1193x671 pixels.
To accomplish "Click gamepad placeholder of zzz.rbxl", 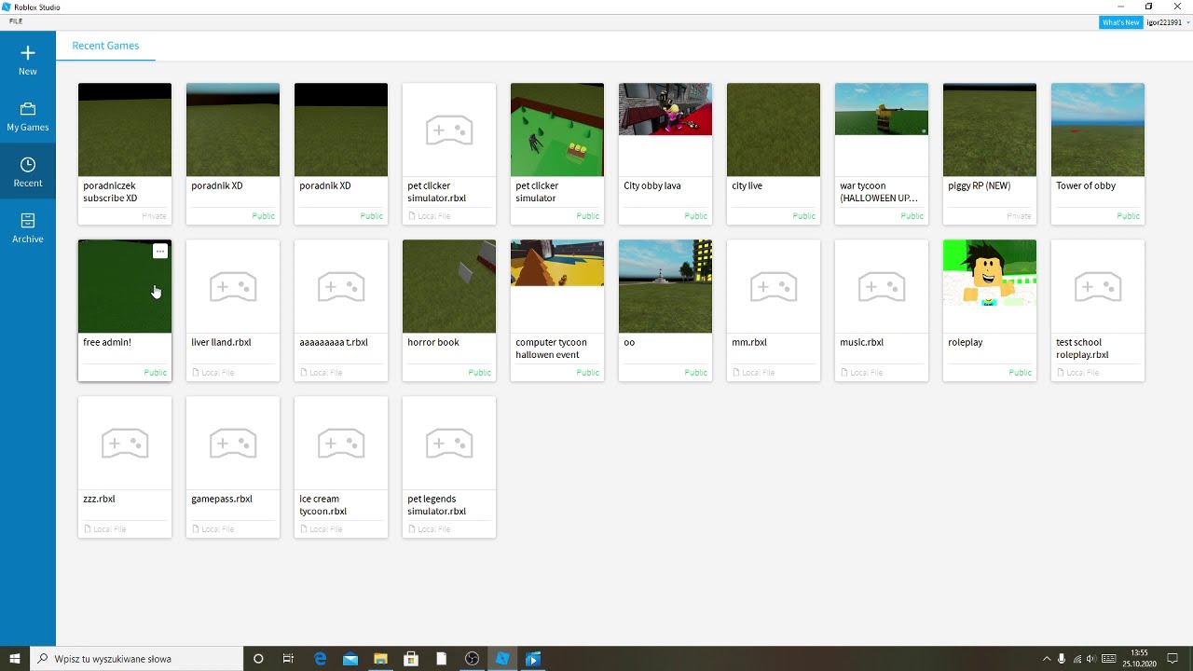I will (x=125, y=444).
